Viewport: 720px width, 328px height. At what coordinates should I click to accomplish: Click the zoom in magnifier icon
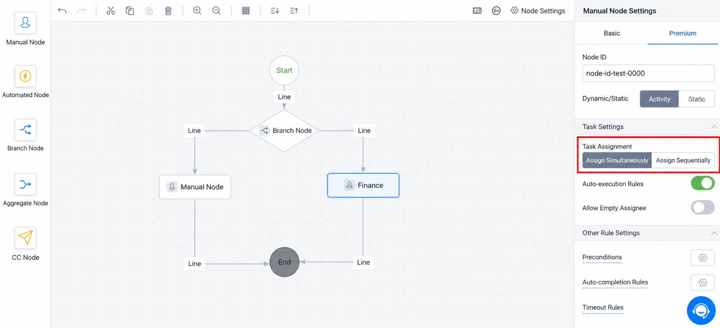coord(197,11)
